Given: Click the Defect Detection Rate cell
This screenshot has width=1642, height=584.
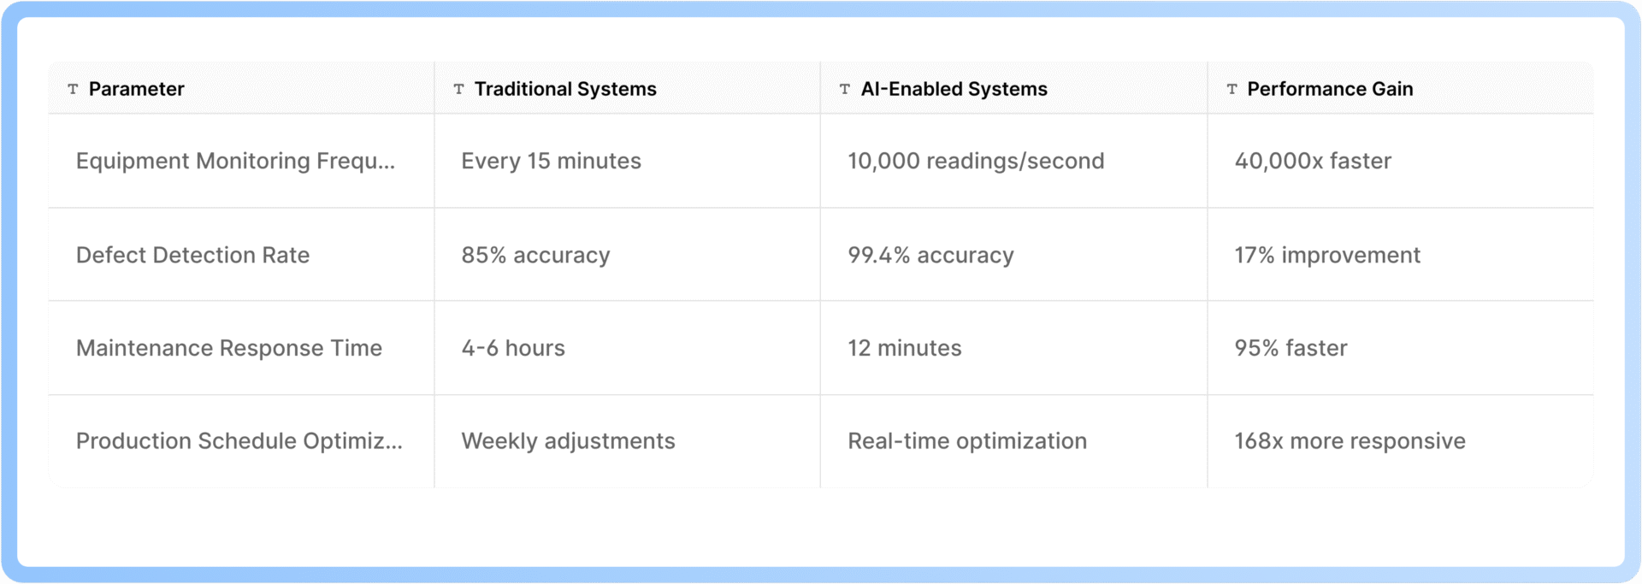Looking at the screenshot, I should (x=192, y=255).
